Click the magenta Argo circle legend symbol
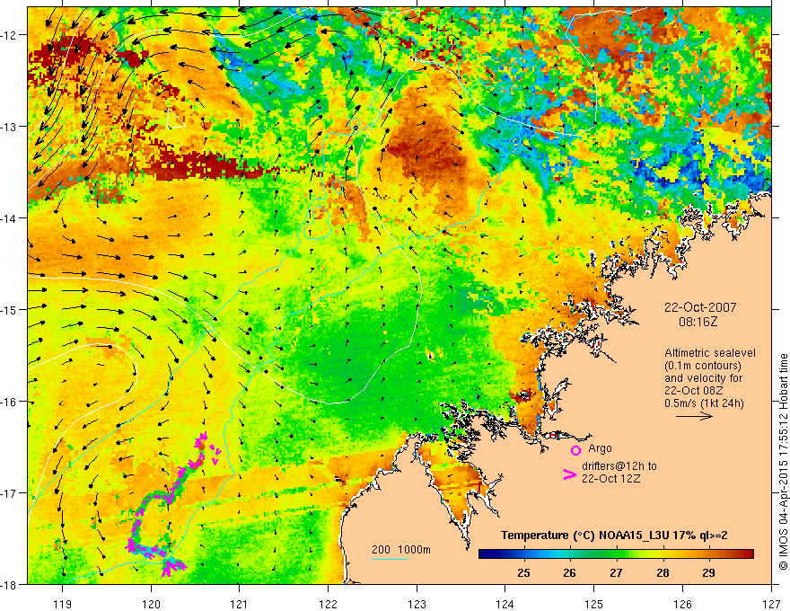The image size is (790, 611). point(575,450)
